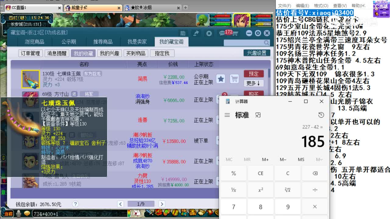
Task: Click 七璜珠玉佩 item thumbnail in list
Action: (x=30, y=79)
